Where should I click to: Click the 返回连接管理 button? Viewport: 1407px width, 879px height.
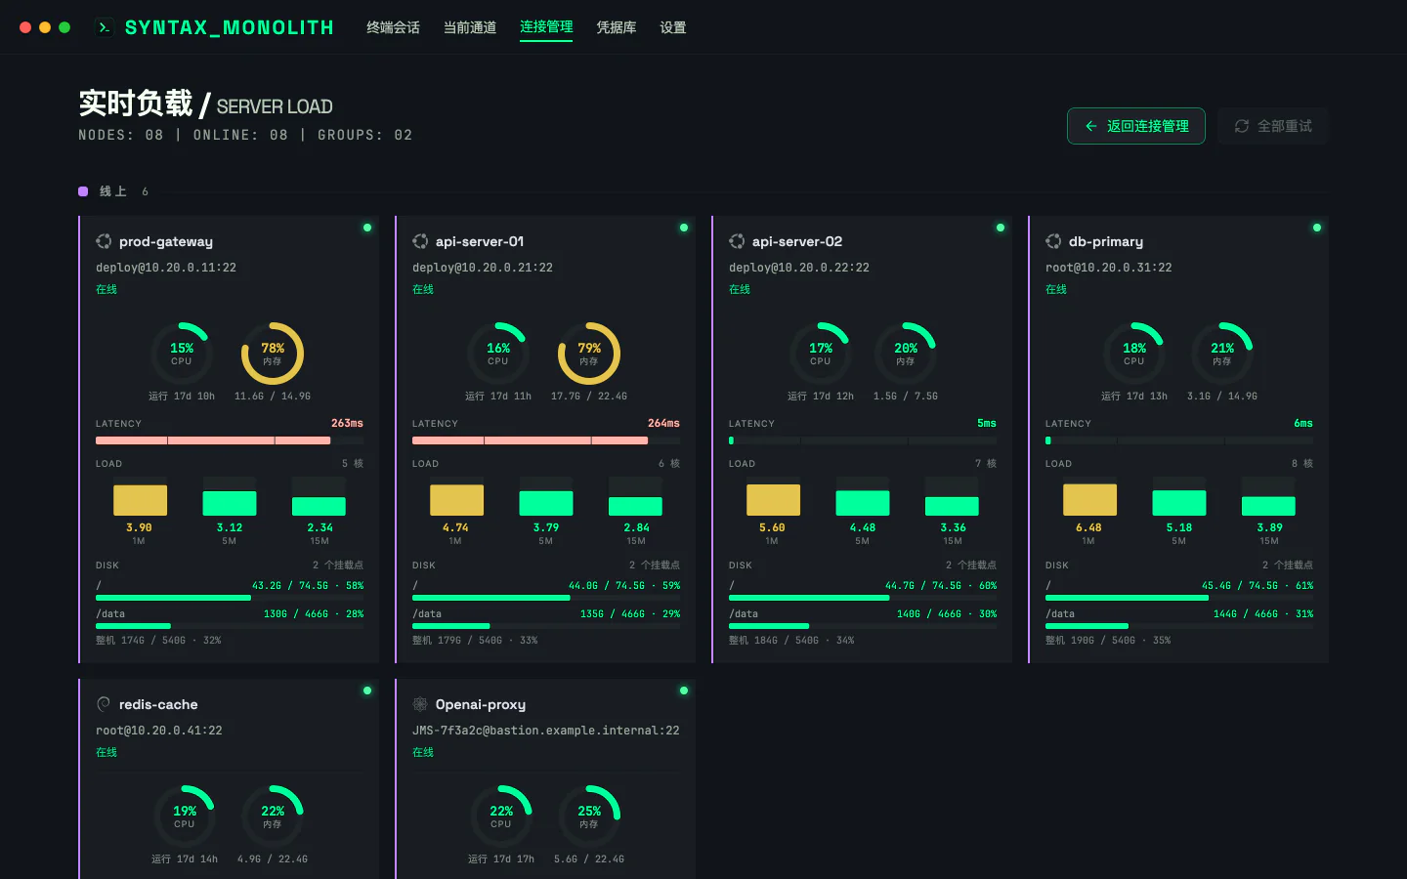(1136, 126)
